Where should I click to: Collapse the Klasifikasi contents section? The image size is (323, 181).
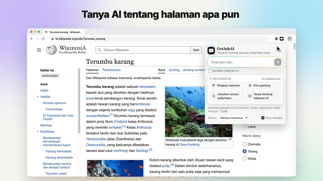click(x=38, y=131)
